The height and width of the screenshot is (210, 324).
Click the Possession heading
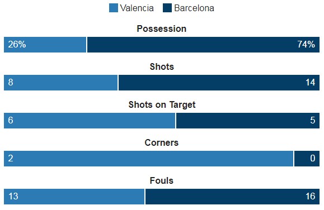pyautogui.click(x=162, y=28)
